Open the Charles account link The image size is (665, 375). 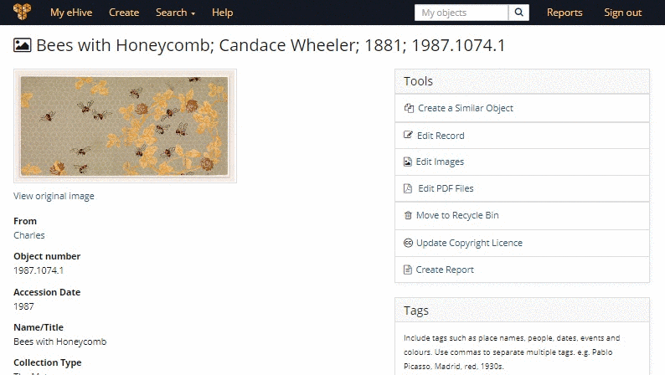[29, 235]
